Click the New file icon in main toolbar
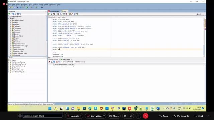The height and width of the screenshot is (120, 214). (10, 7)
